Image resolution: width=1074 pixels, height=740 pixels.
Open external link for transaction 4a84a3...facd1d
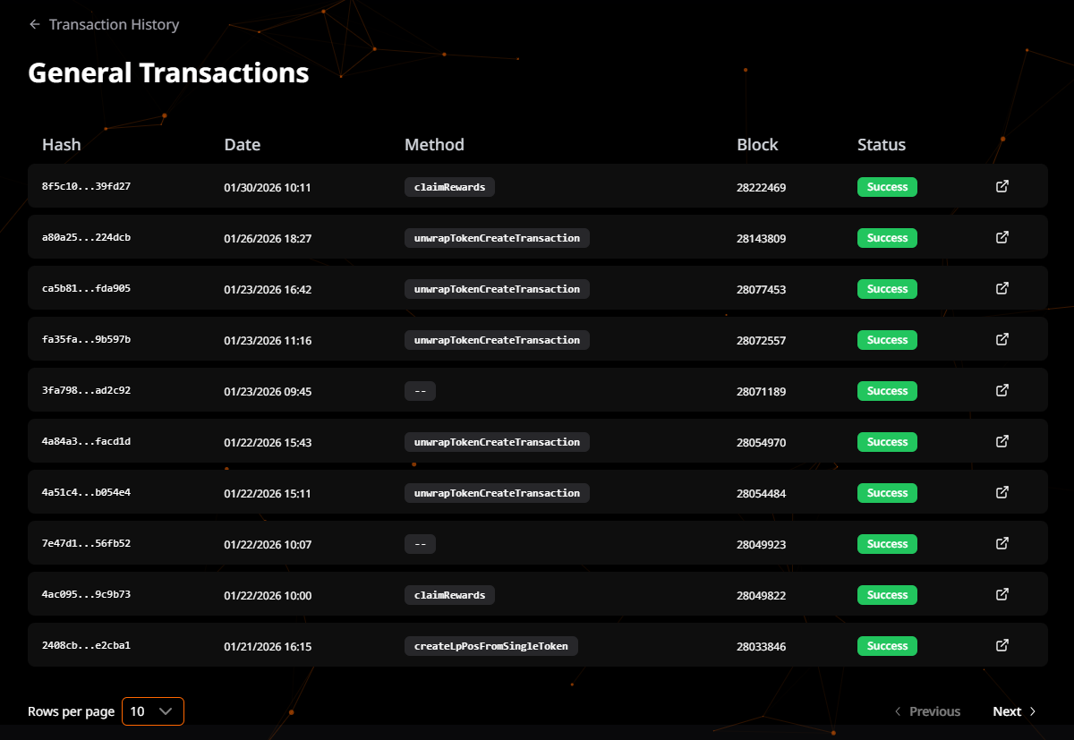click(x=1002, y=441)
